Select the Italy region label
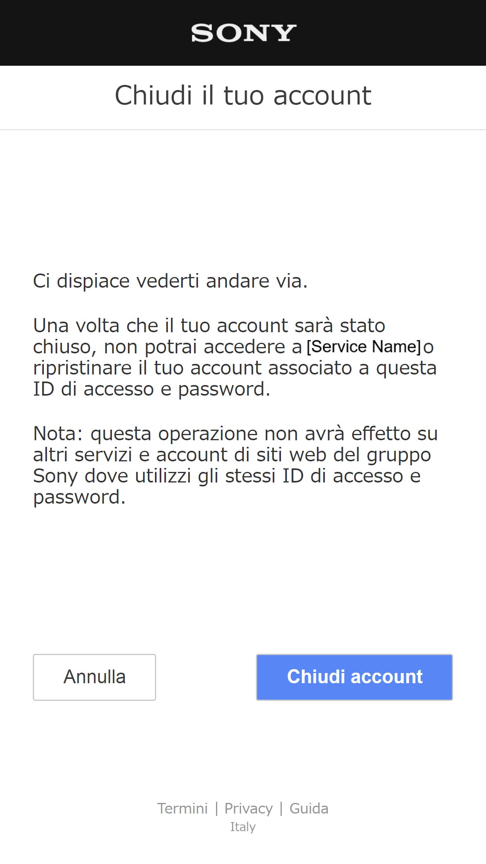Screen dimensions: 486x864 coord(243,827)
